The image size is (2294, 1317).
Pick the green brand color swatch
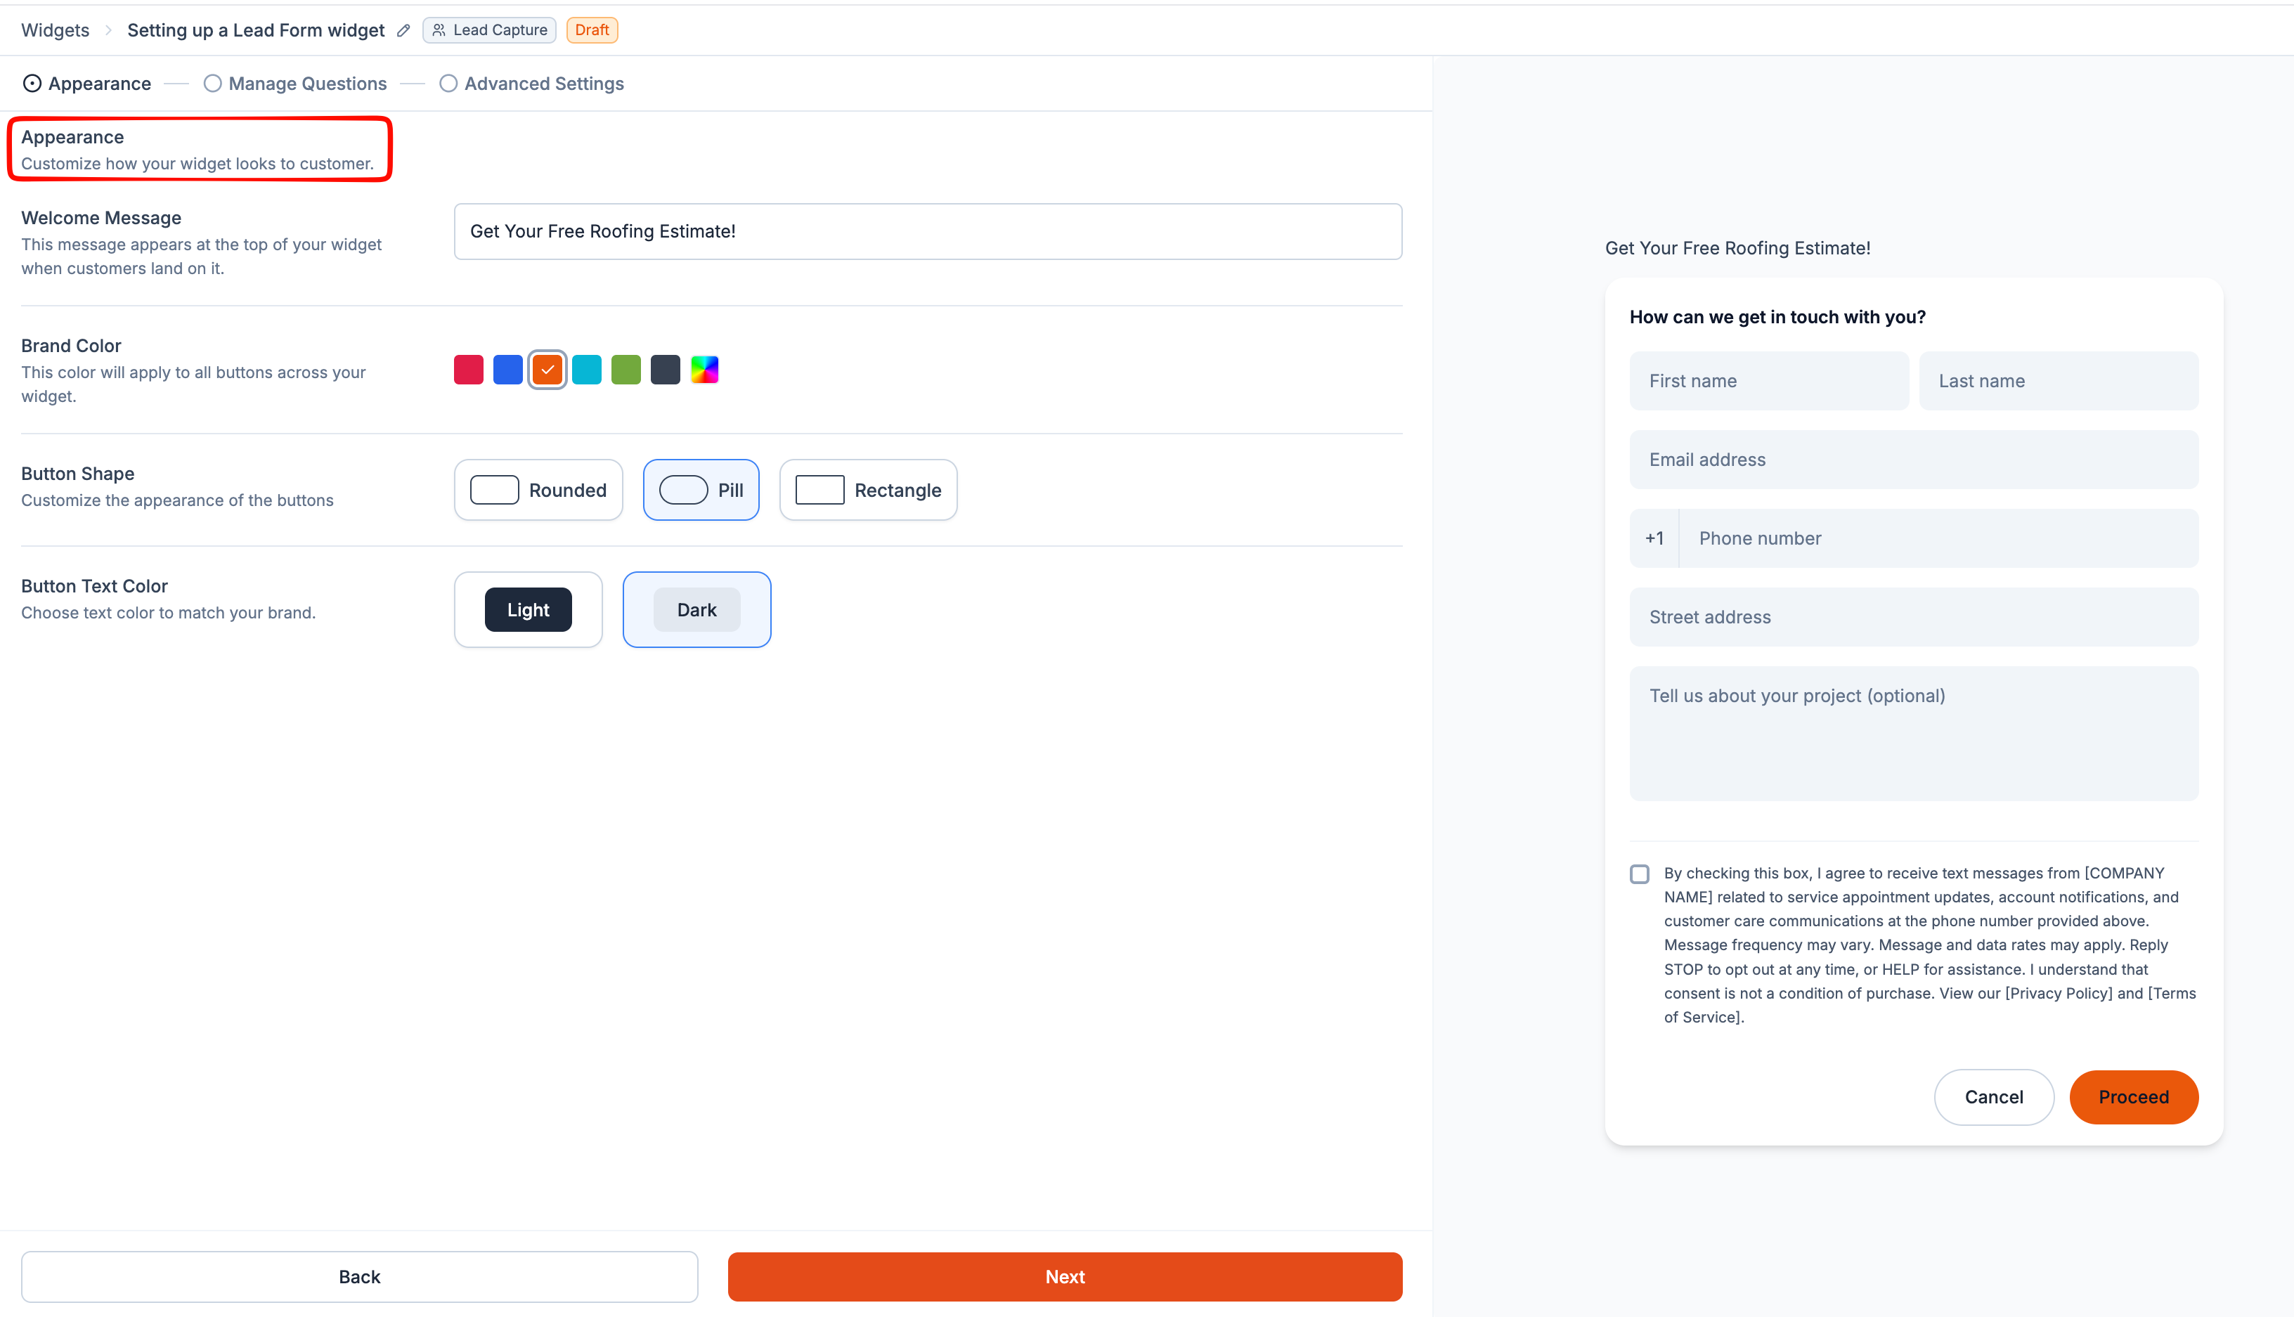[x=626, y=370]
